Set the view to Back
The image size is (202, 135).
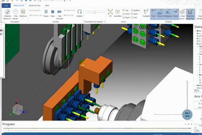click(134, 14)
